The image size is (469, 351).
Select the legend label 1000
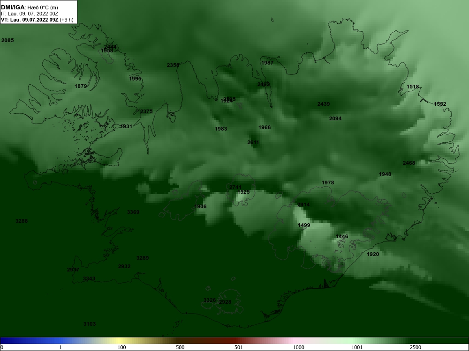click(x=298, y=347)
